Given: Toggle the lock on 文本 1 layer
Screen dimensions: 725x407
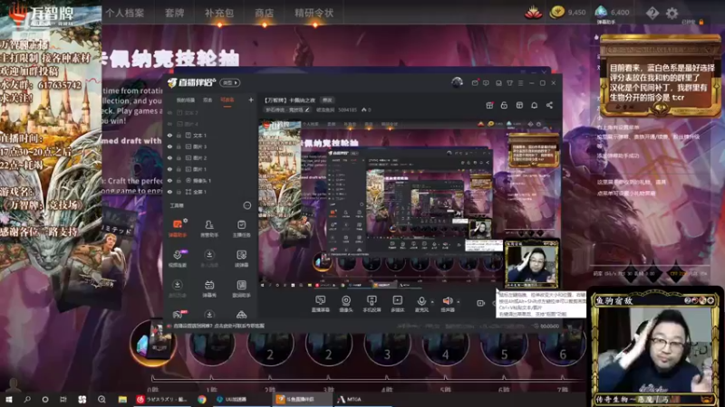Looking at the screenshot, I should click(x=179, y=135).
